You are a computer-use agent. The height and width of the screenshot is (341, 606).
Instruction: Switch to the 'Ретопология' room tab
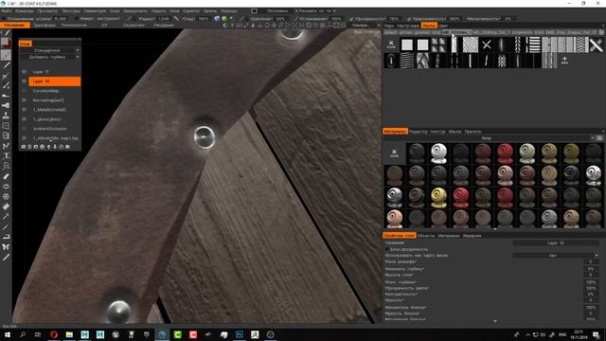click(74, 26)
